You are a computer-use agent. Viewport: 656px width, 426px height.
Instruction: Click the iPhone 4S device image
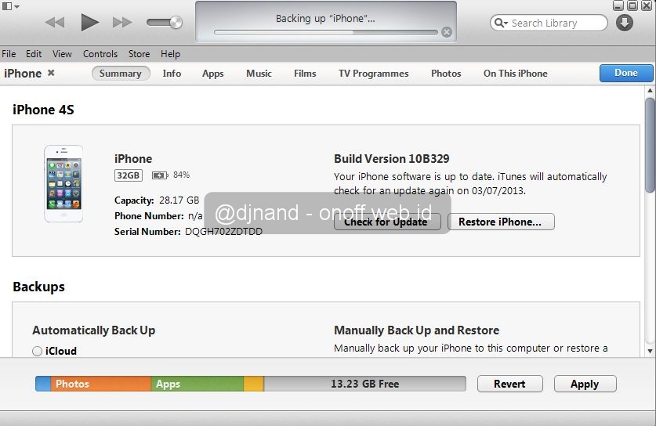tap(63, 183)
